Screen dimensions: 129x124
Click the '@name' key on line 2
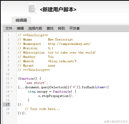(x=27, y=40)
